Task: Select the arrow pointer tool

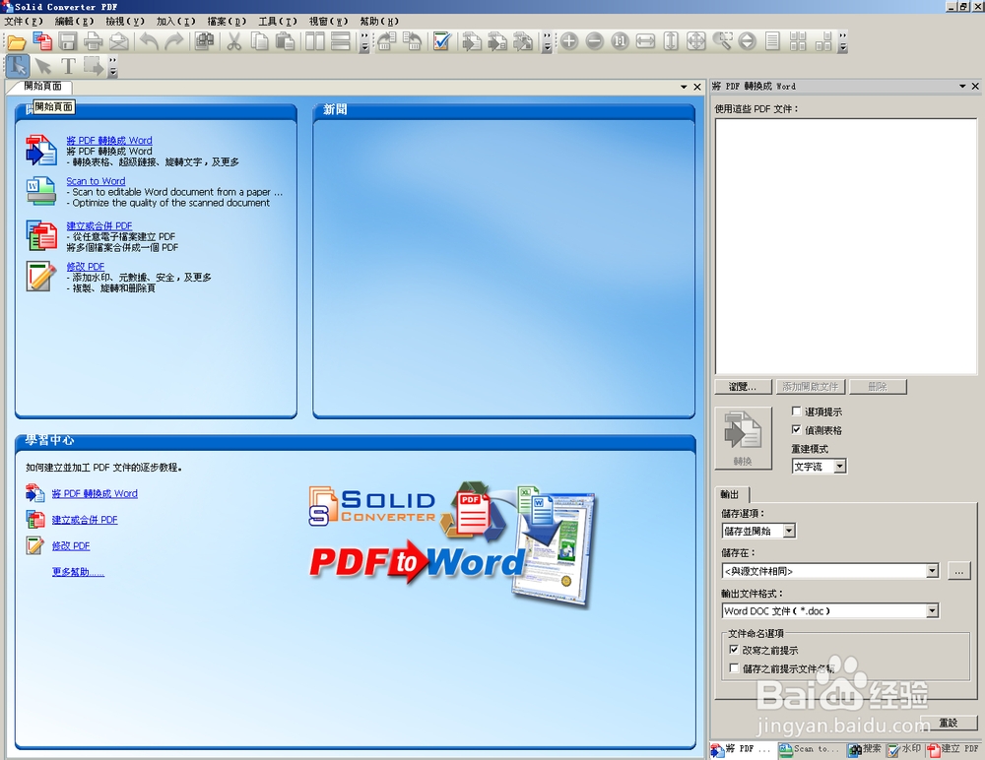Action: tap(43, 66)
